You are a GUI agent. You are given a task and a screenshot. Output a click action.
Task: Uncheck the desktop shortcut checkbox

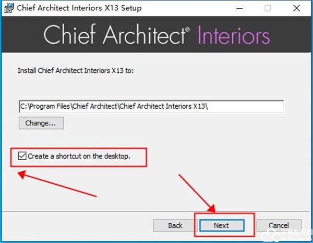click(22, 156)
